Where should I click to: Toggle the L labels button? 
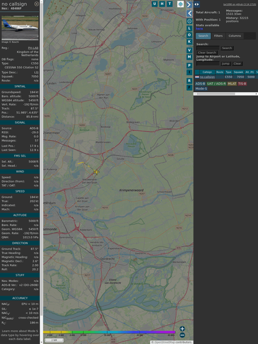click(x=189, y=28)
